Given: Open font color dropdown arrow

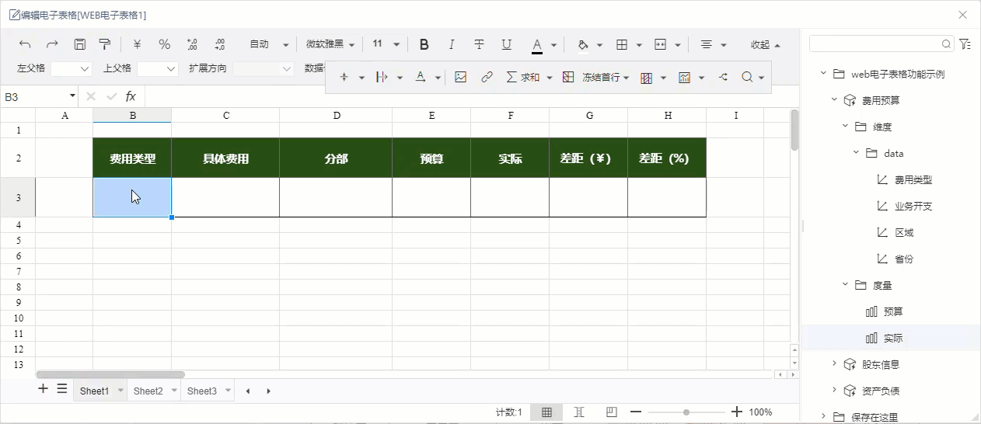Looking at the screenshot, I should point(553,45).
